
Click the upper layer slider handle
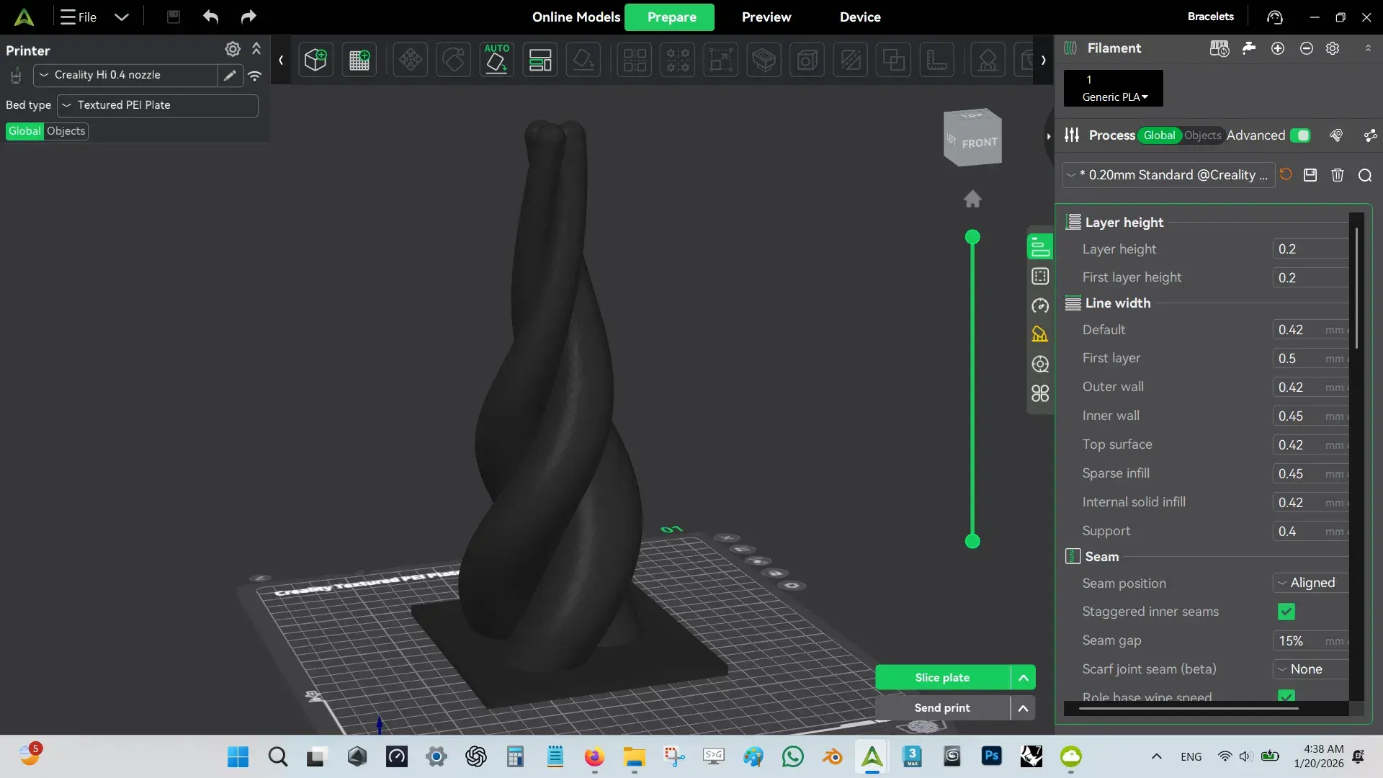pyautogui.click(x=972, y=237)
